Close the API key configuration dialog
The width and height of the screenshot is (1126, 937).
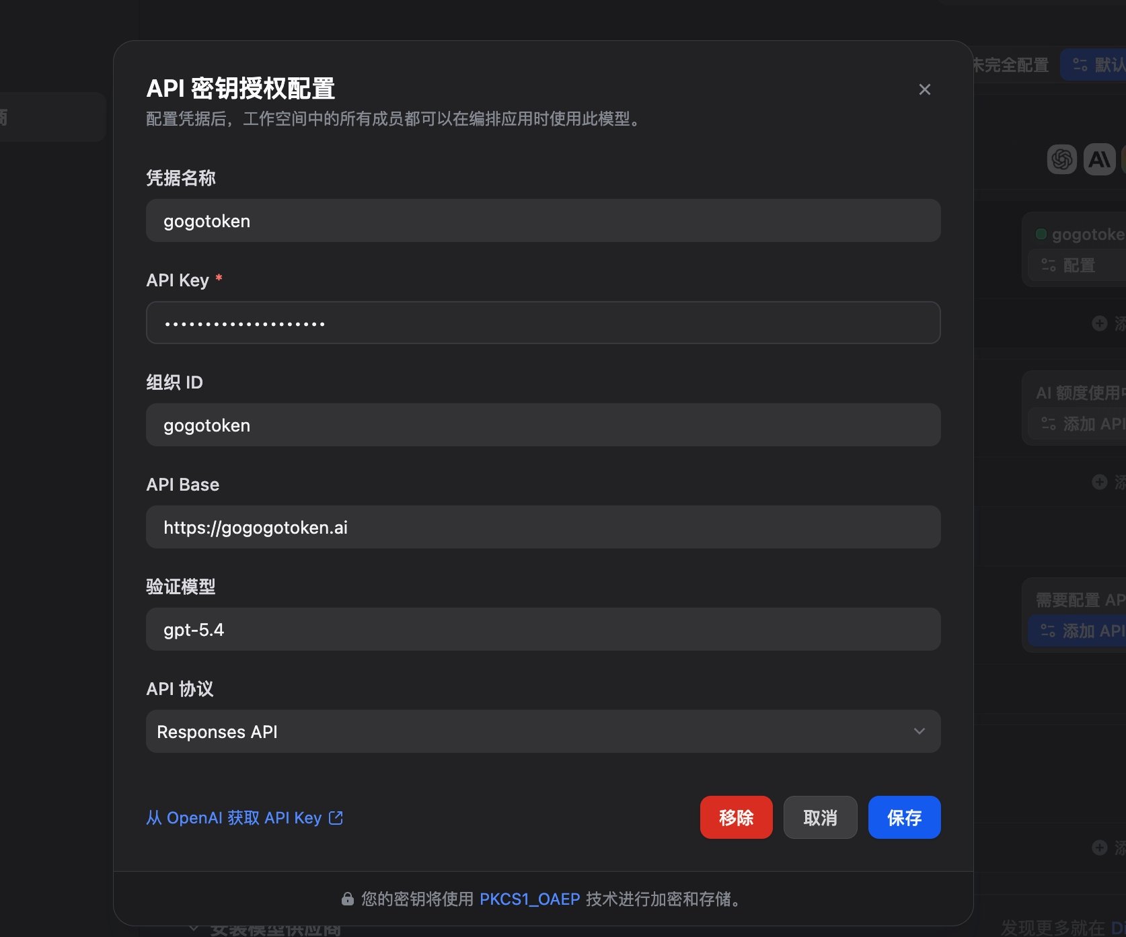tap(924, 89)
